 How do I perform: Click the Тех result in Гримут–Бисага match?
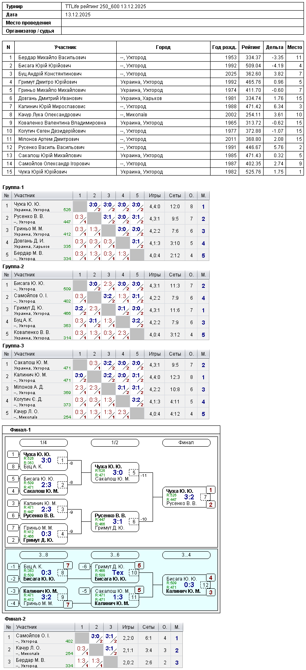pyautogui.click(x=118, y=572)
